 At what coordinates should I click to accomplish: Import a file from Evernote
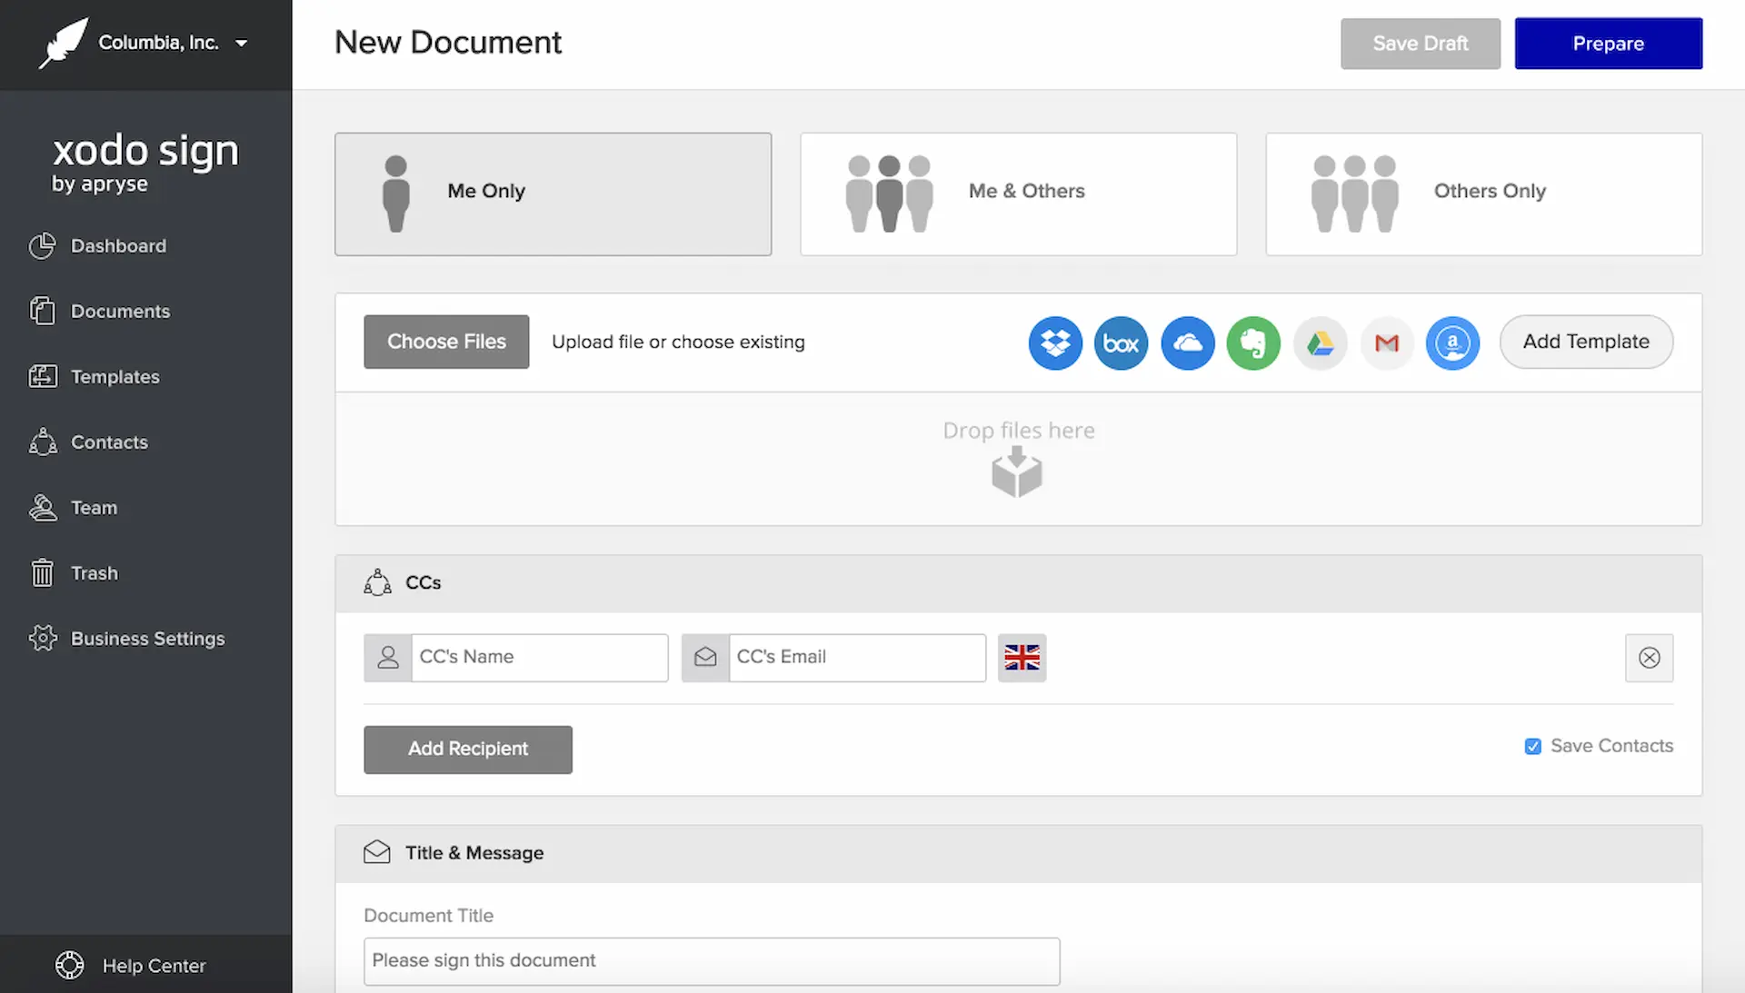pos(1253,343)
